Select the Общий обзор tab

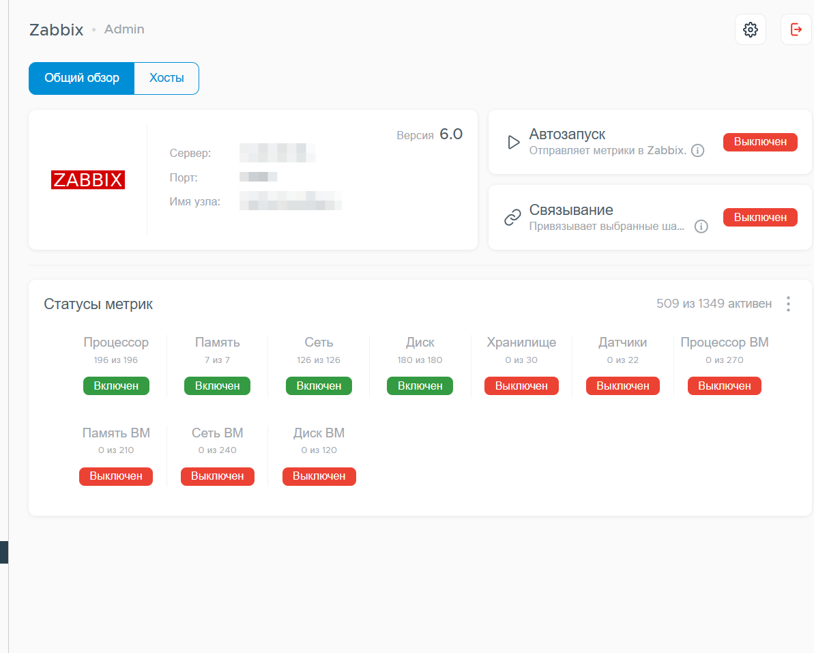click(x=81, y=78)
